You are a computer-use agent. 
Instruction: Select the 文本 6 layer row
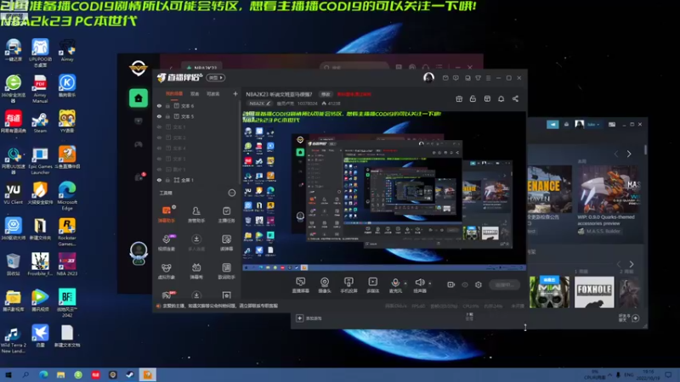196,105
